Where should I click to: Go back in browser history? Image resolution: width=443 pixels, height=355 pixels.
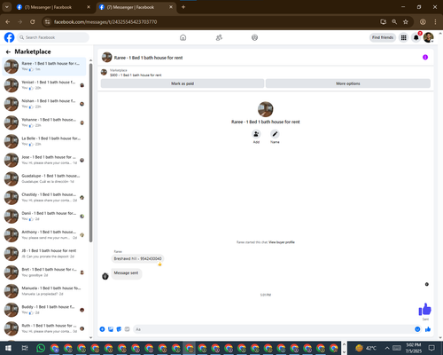(8, 22)
